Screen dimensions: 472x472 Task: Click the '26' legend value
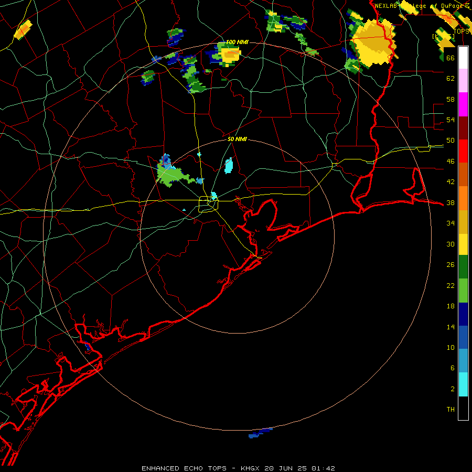coord(450,265)
